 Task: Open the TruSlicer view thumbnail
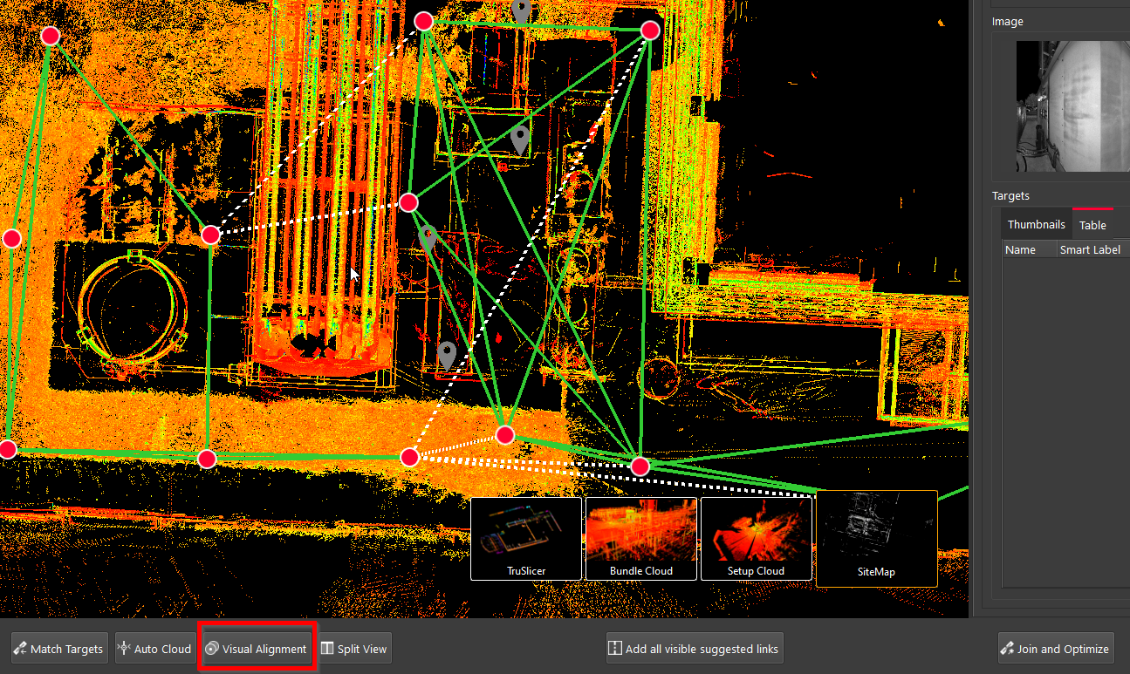pos(526,538)
